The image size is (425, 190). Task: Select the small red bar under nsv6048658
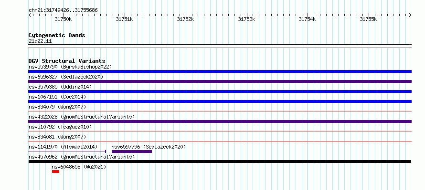click(55, 171)
